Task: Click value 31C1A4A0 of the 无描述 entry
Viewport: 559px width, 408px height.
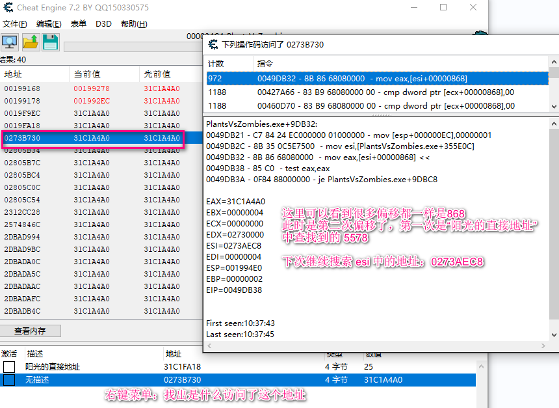Action: tap(383, 380)
